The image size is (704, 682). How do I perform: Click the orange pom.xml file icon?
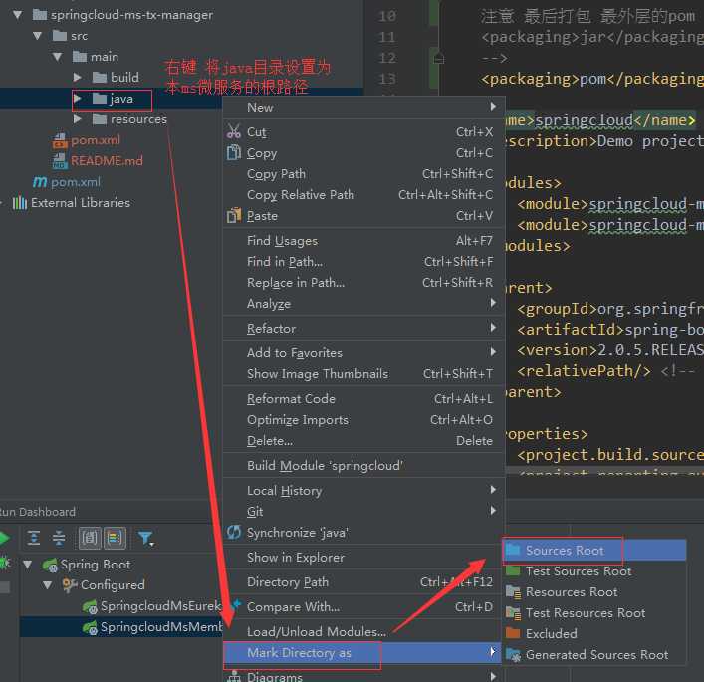point(60,140)
